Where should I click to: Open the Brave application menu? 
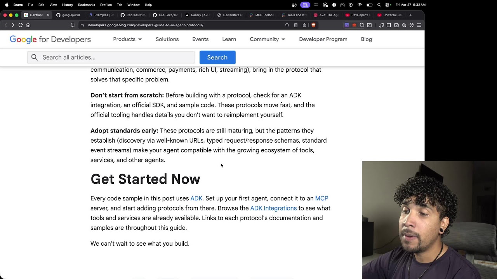[18, 5]
